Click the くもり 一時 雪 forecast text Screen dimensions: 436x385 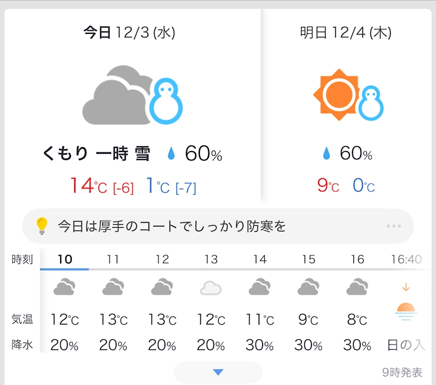[x=97, y=154]
